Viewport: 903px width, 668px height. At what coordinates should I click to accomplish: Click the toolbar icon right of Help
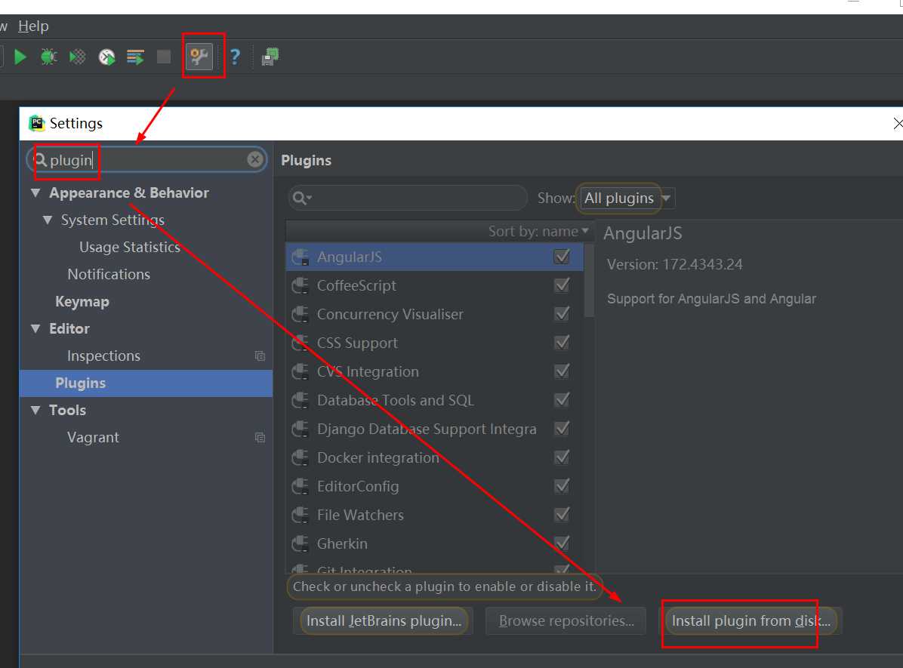tap(270, 57)
